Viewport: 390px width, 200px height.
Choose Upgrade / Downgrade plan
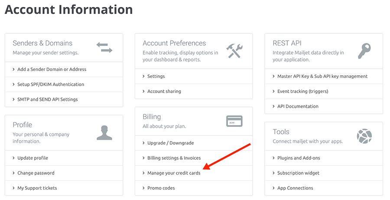coord(171,143)
